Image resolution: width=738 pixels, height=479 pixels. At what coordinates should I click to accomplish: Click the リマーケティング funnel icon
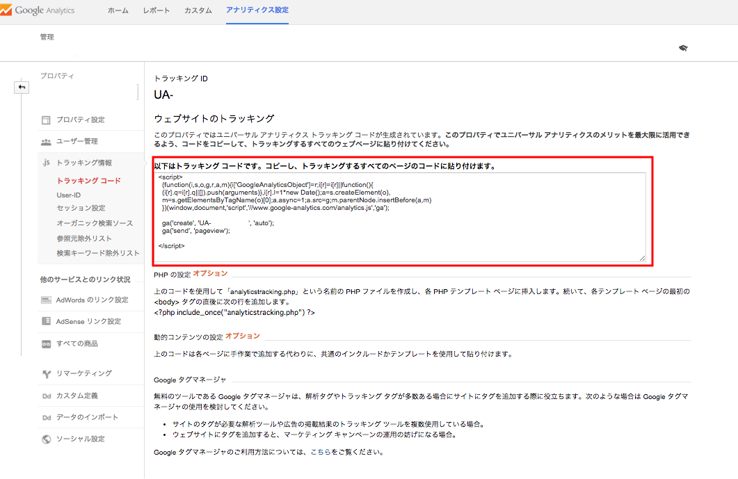pyautogui.click(x=46, y=374)
